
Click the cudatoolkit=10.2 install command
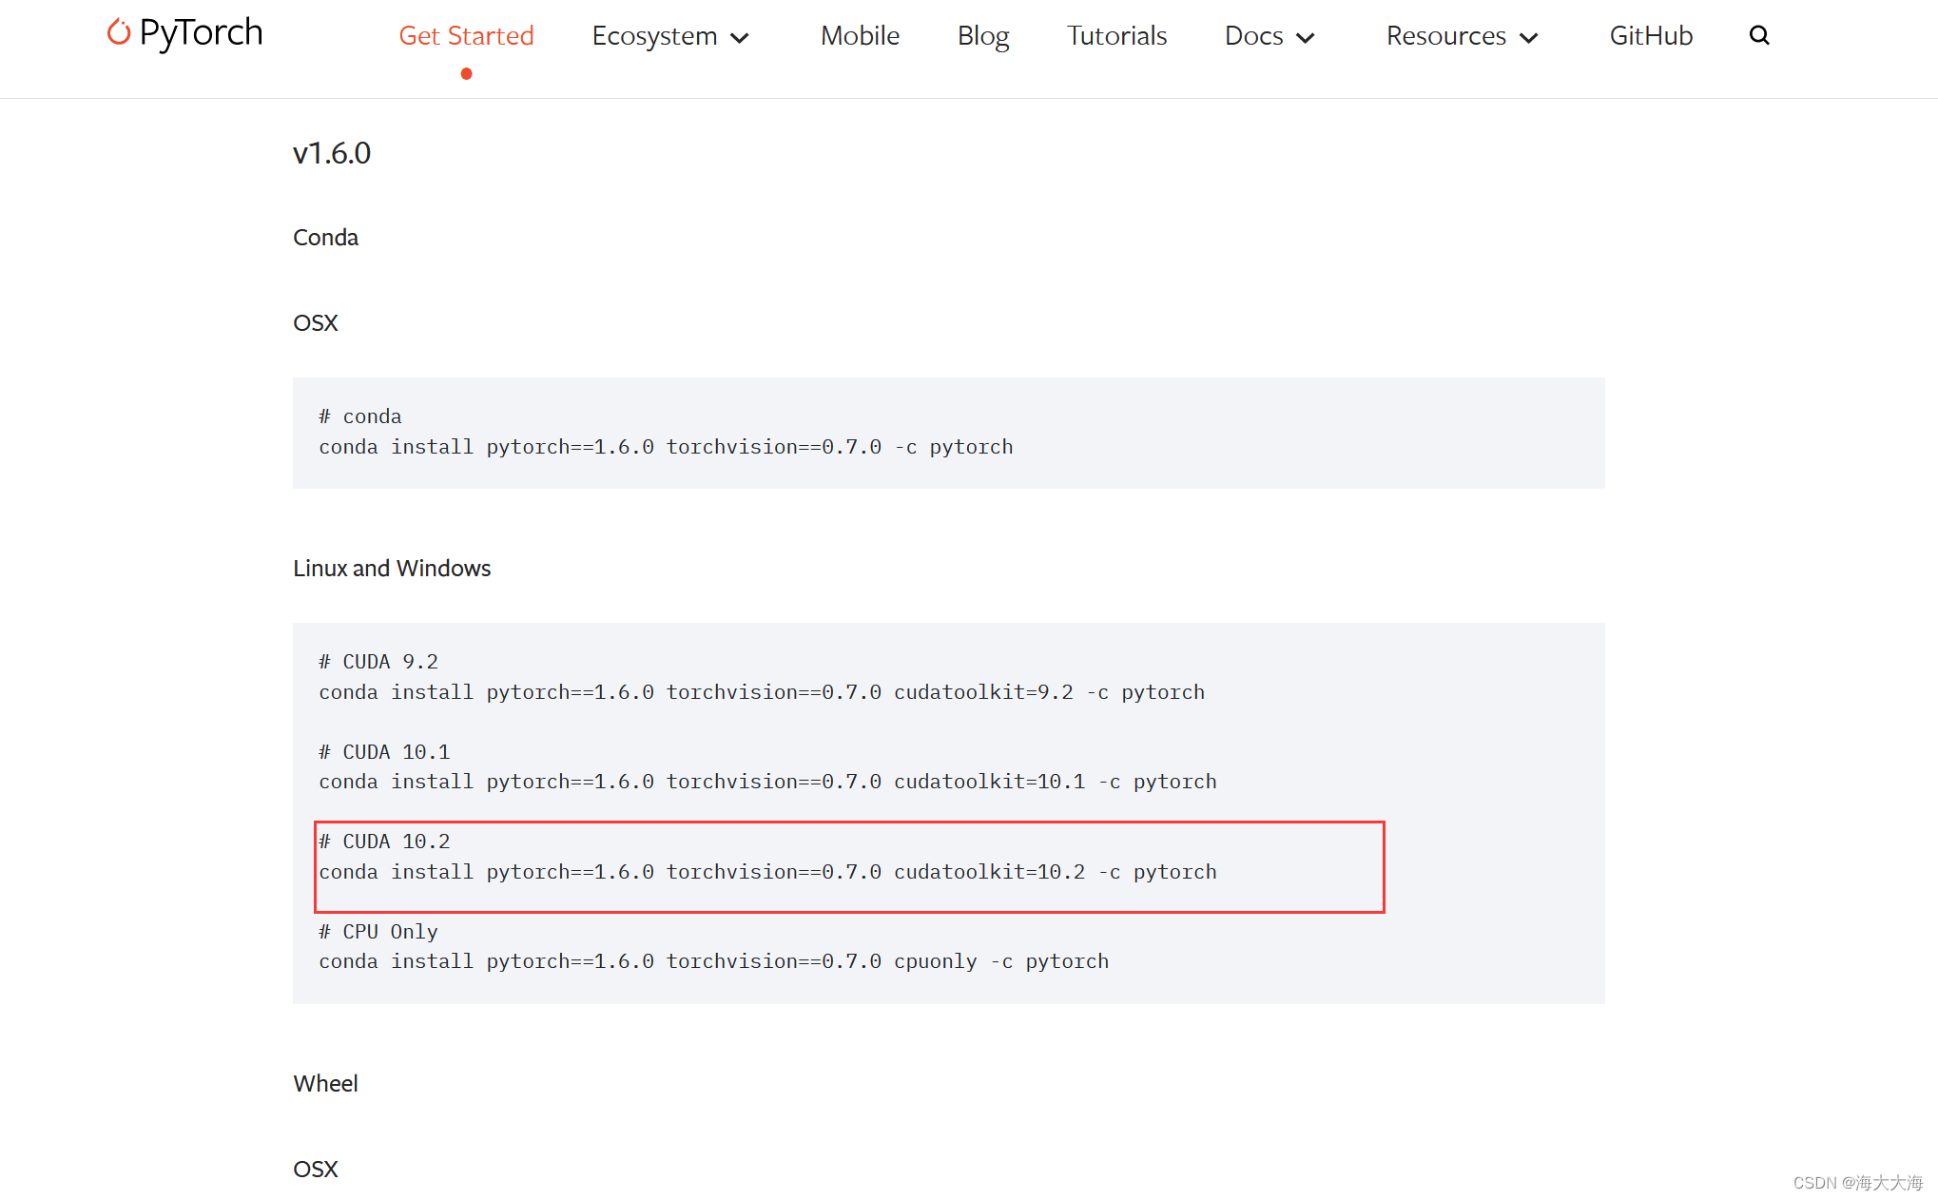(x=767, y=872)
